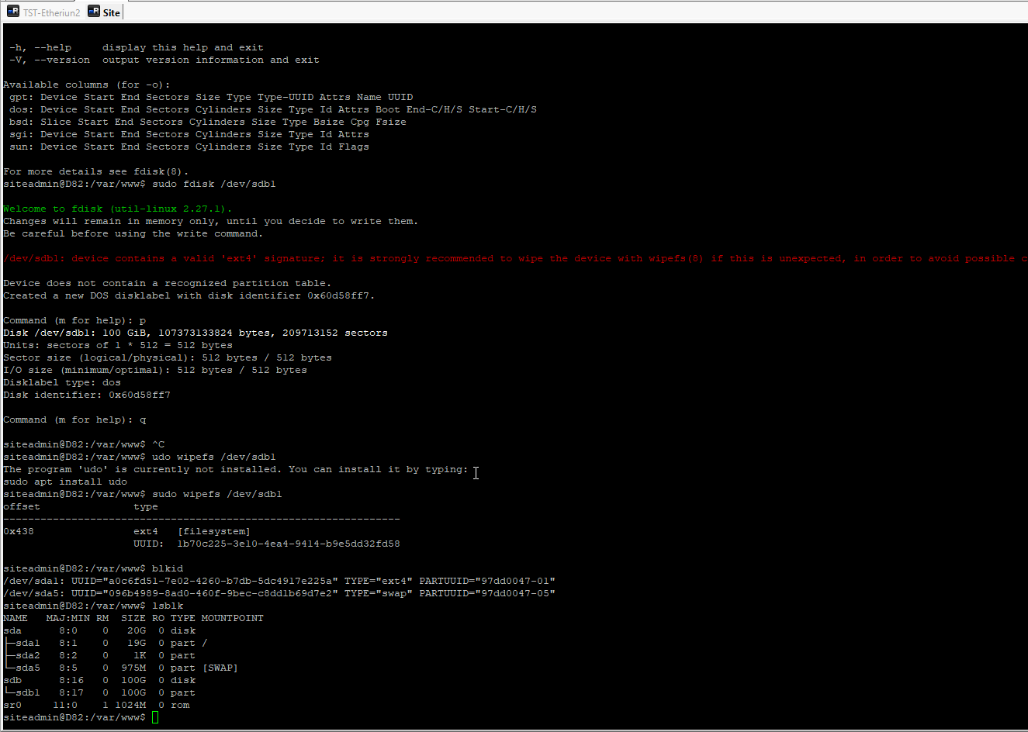The height and width of the screenshot is (732, 1028).
Task: Click the TST-Etheriun2 tab's terminal icon
Action: click(13, 12)
